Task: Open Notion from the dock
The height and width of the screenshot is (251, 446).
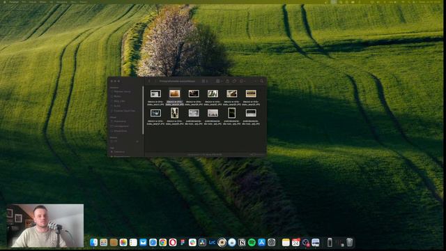Action: 242,243
